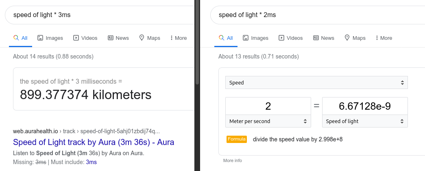The height and width of the screenshot is (171, 425).
Task: Click the left pane vertical scrollbar
Action: pos(197,42)
